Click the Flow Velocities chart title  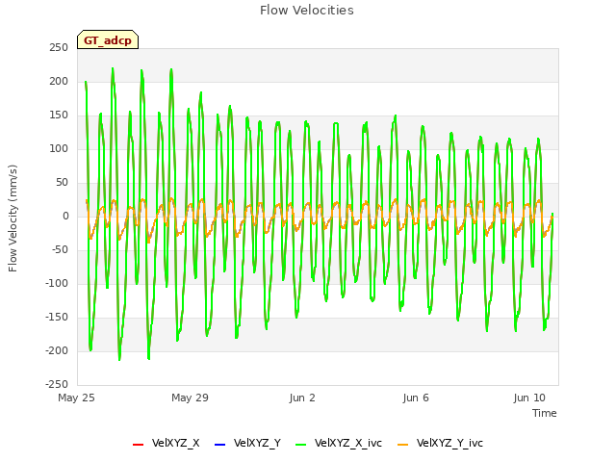pos(307,11)
